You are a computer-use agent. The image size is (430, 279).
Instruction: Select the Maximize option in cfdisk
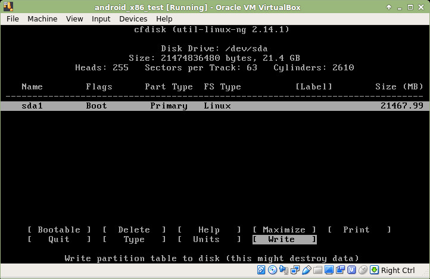tap(284, 230)
